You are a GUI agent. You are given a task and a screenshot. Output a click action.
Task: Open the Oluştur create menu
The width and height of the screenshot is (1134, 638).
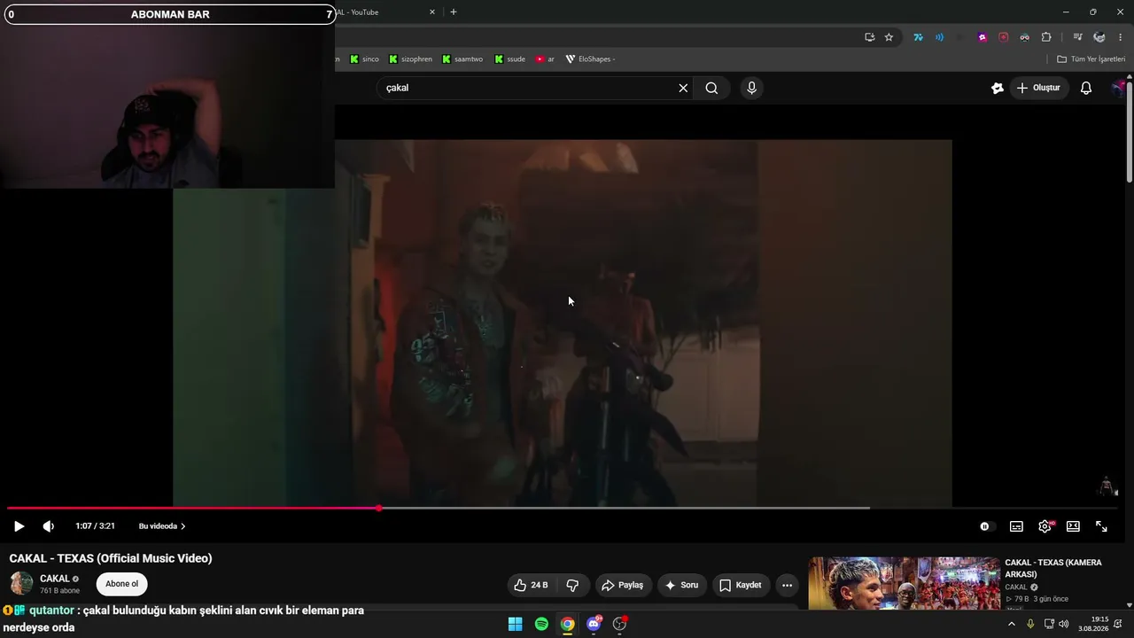(x=1038, y=88)
